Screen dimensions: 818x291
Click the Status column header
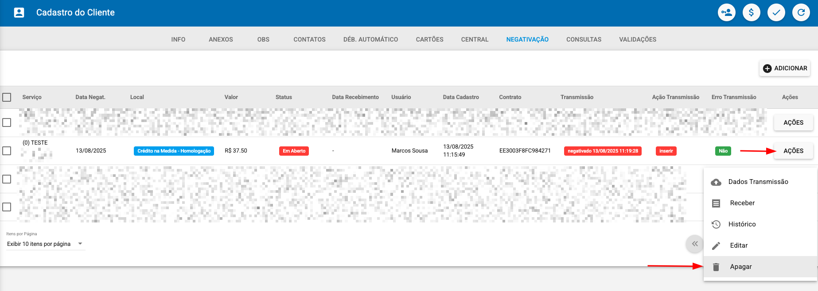(x=284, y=97)
